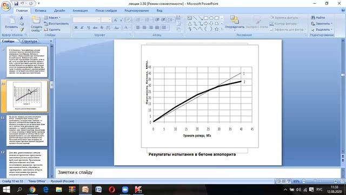Expand the shapes gallery more arrow

[222, 29]
